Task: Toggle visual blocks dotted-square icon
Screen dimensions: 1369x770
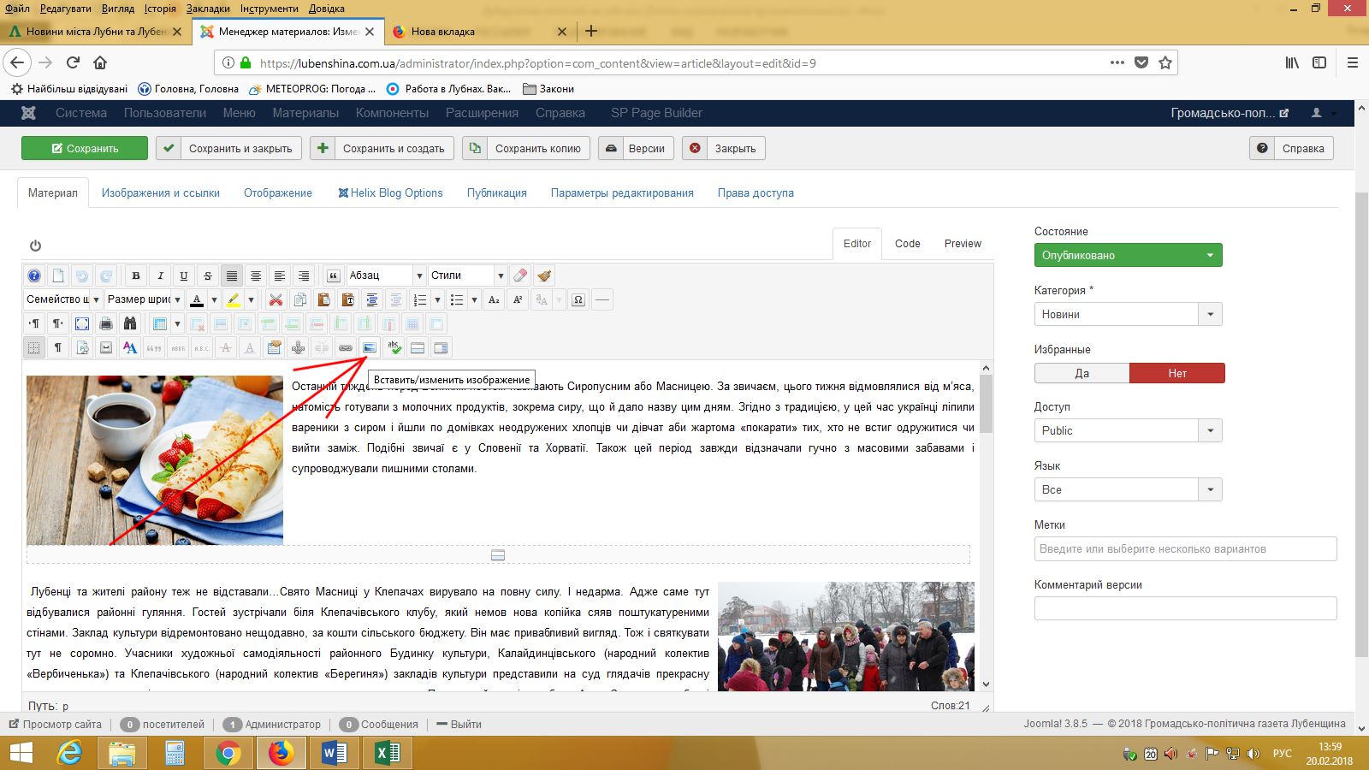Action: pos(34,347)
